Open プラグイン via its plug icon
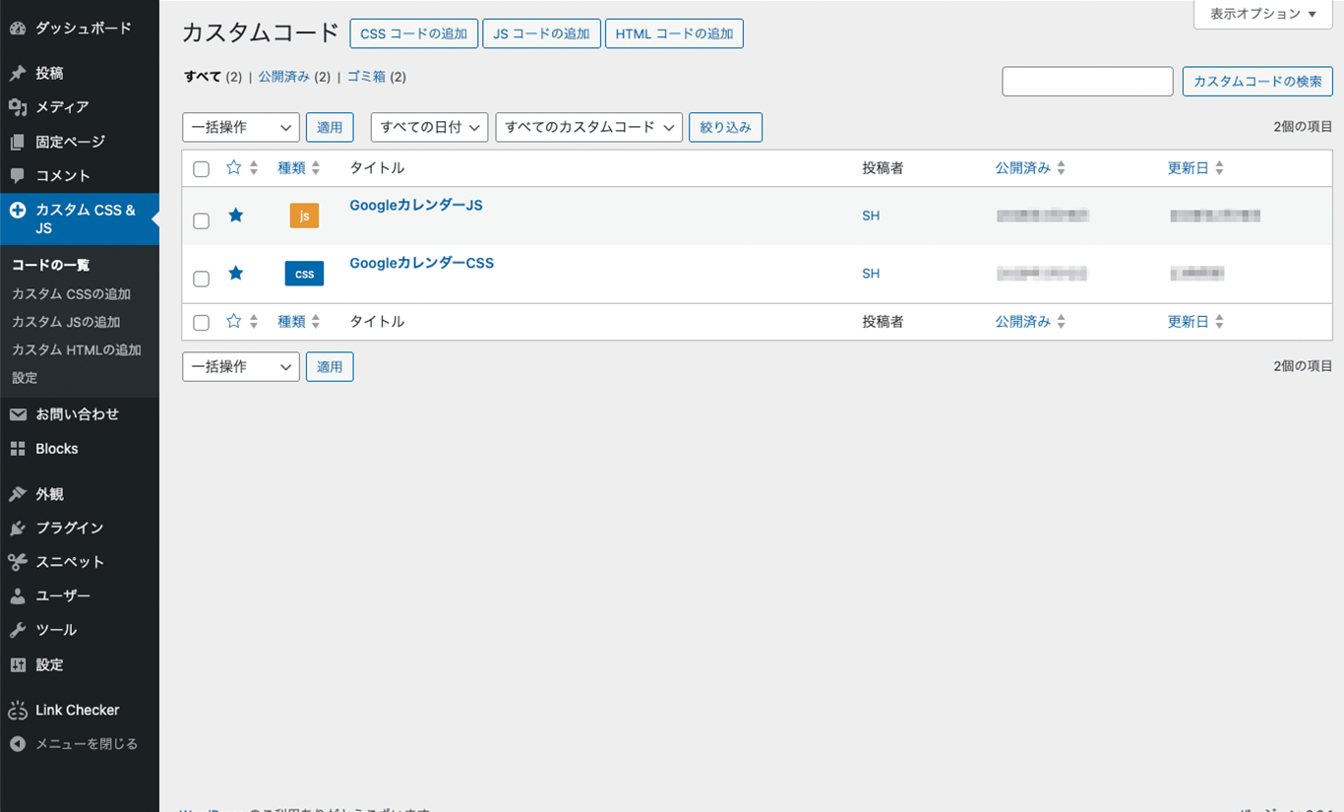The width and height of the screenshot is (1344, 812). coord(18,529)
